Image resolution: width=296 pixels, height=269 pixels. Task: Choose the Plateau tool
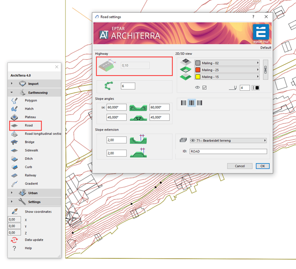coord(30,117)
